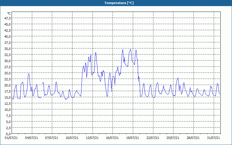
Task: Select the 17,5 y-axis label
Action: 8,91
